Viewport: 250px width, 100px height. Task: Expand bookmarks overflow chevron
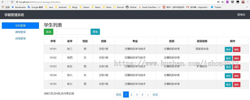(247, 7)
